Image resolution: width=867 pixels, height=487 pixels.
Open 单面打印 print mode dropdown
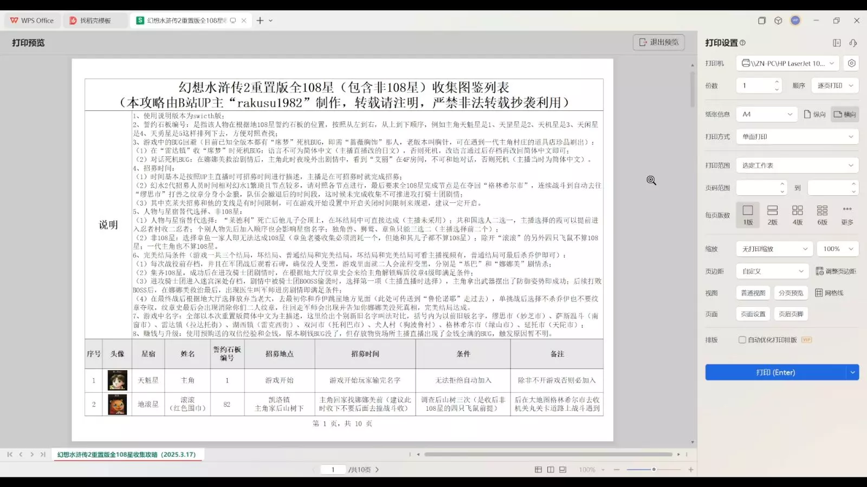pos(797,137)
